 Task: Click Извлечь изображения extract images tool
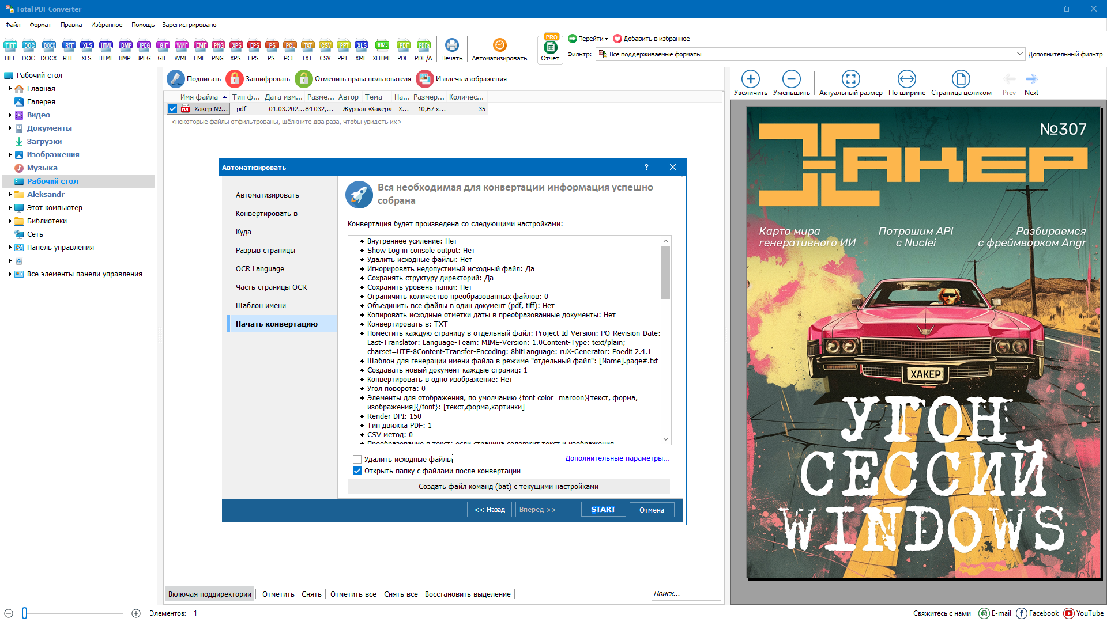tap(462, 79)
